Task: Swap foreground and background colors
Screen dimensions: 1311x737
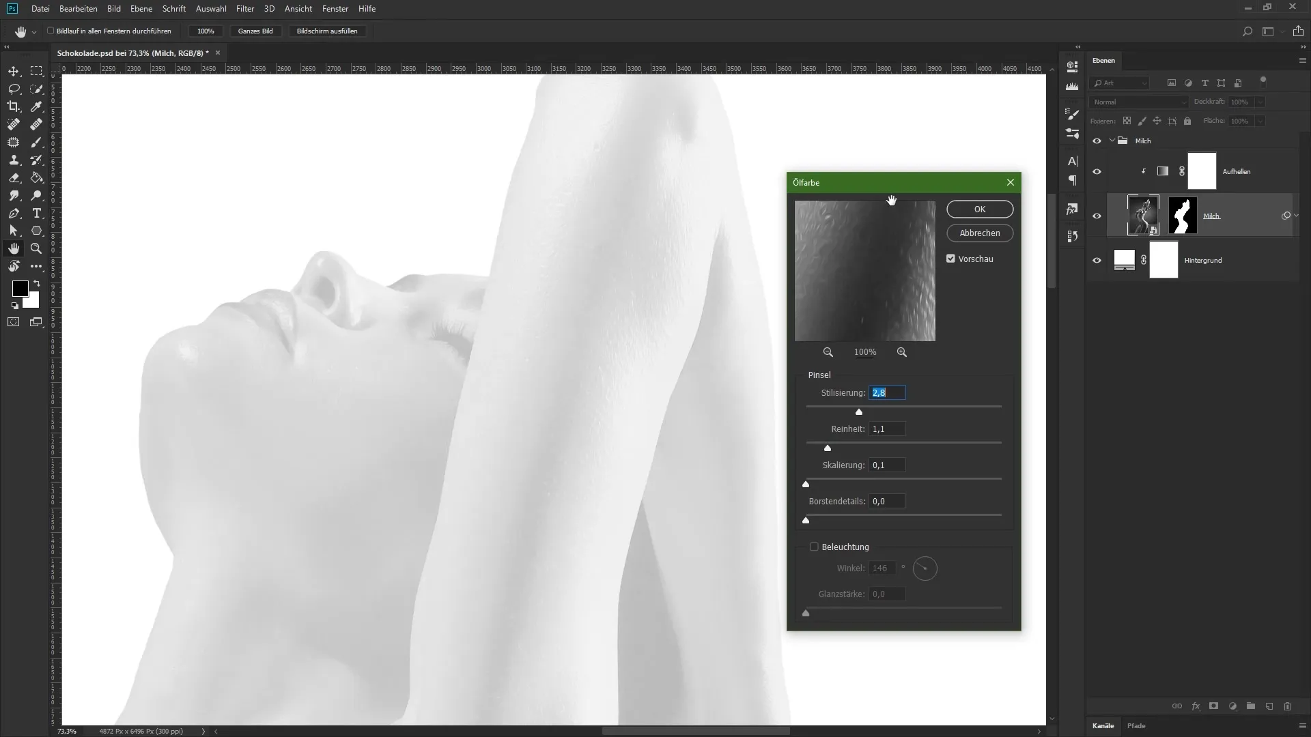Action: pos(37,283)
